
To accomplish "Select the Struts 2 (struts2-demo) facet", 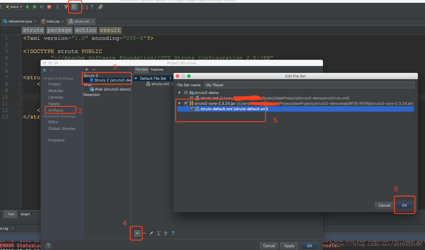I will [x=110, y=80].
